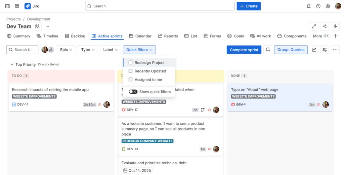
Task: Click the Complete sprint button
Action: click(244, 50)
